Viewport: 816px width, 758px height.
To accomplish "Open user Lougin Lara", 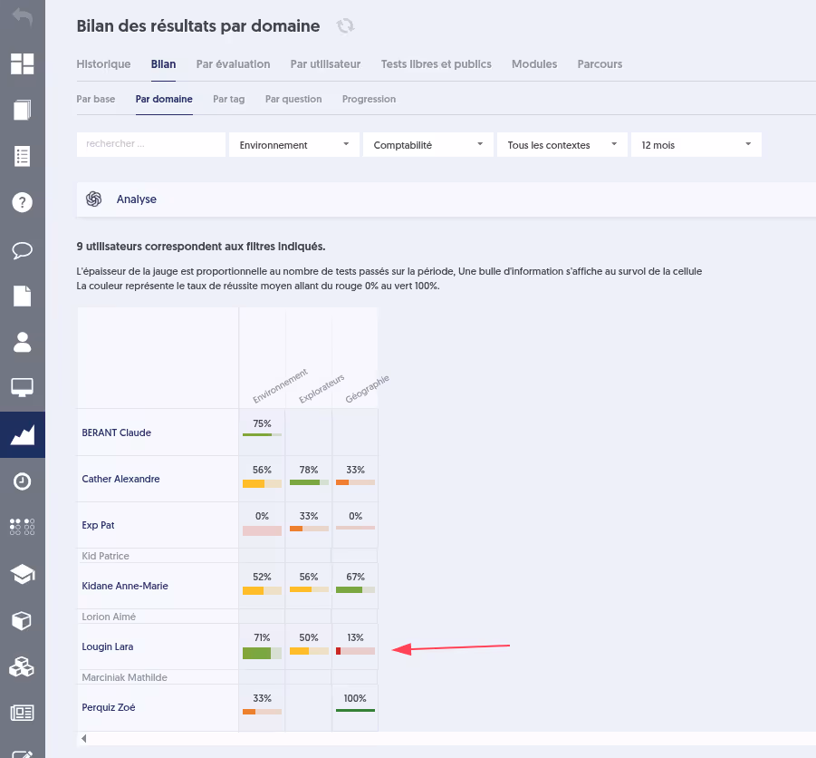I will (x=107, y=646).
